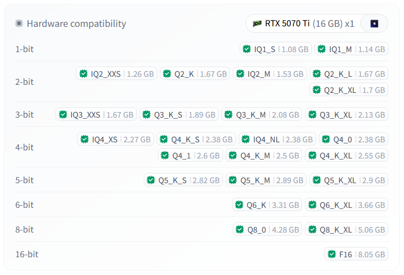Click the 1.7 GB size of Q2_K_XL
Image resolution: width=404 pixels, height=275 pixels.
(374, 90)
